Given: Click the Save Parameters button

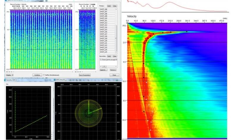Looking at the screenshot, I should click(84, 75).
